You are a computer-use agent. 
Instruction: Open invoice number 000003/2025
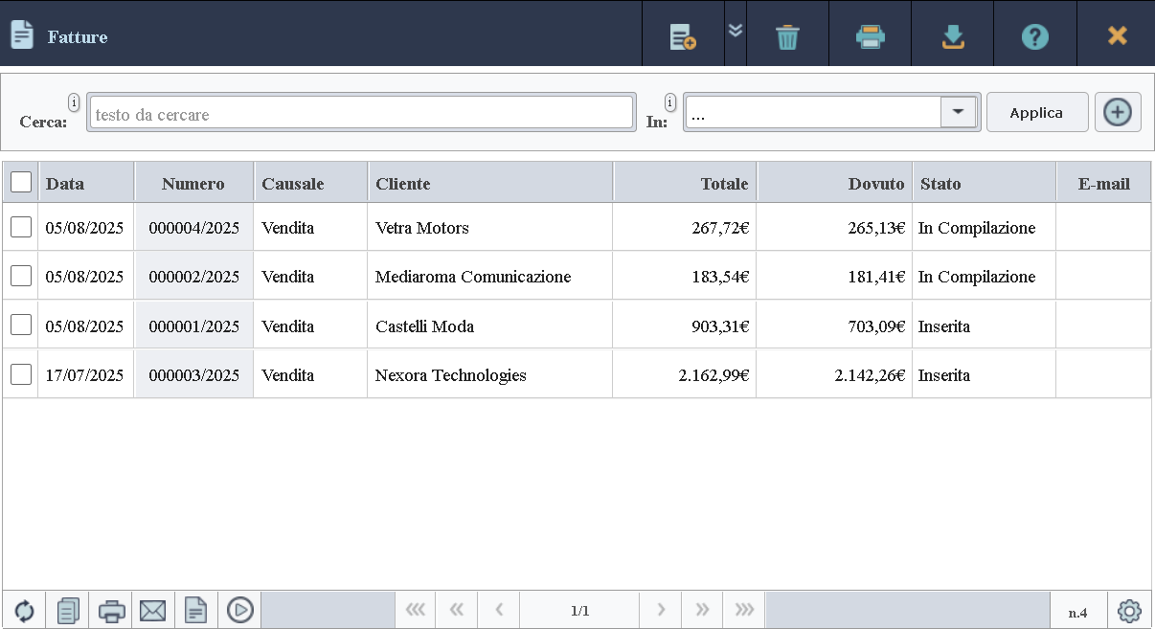point(193,375)
